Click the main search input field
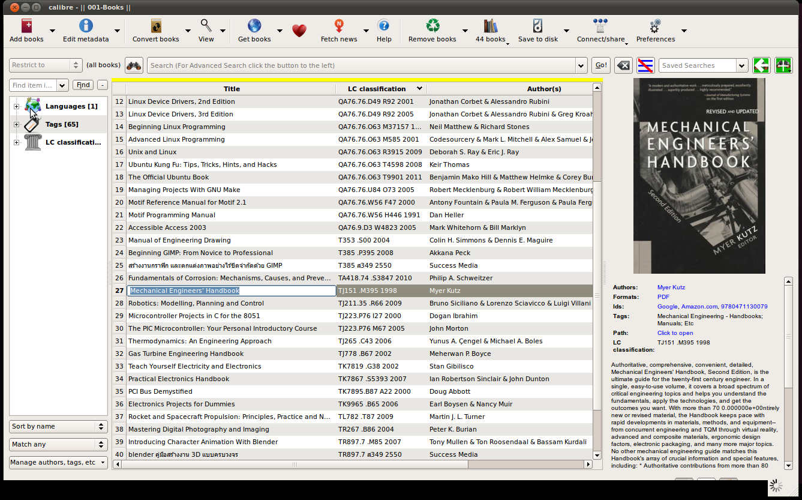Viewport: 802px width, 500px height. tap(362, 65)
